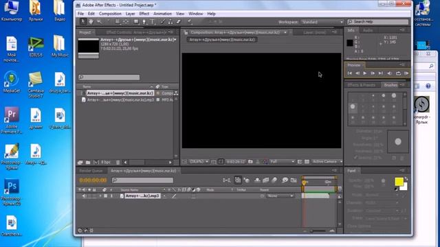Select the Clone Stamp tool

coord(170,21)
